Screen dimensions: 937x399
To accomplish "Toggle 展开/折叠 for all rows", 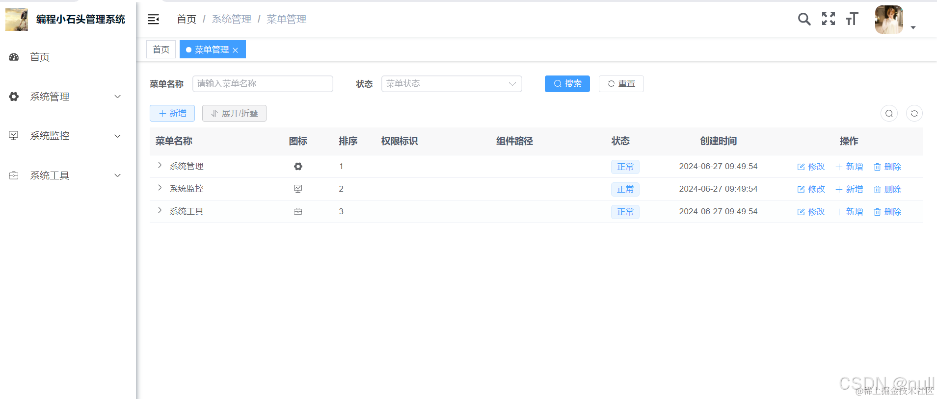I will pos(234,113).
